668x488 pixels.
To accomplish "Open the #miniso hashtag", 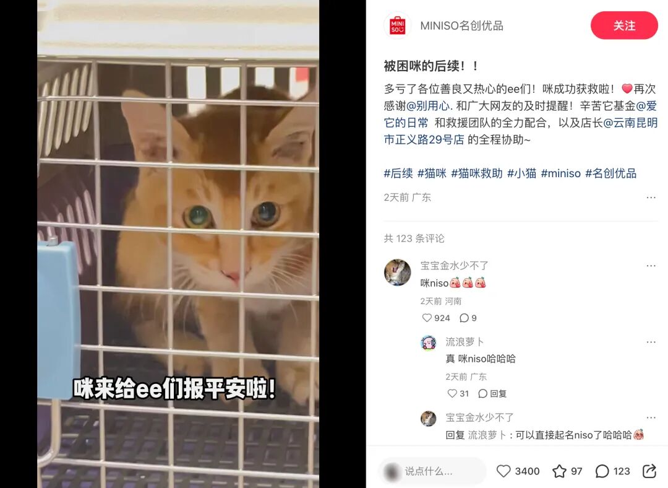I will (560, 173).
